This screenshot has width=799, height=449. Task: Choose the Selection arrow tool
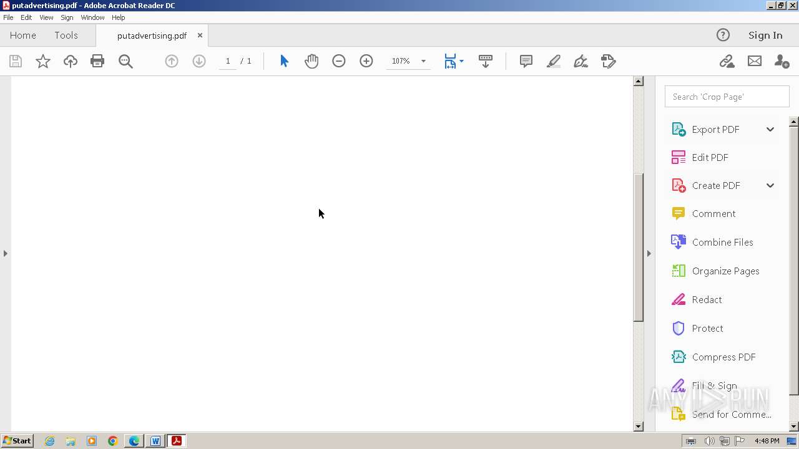pyautogui.click(x=284, y=61)
